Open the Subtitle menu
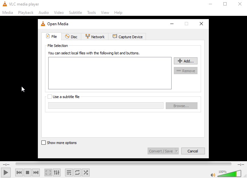Image resolution: width=247 pixels, height=178 pixels. pos(75,13)
